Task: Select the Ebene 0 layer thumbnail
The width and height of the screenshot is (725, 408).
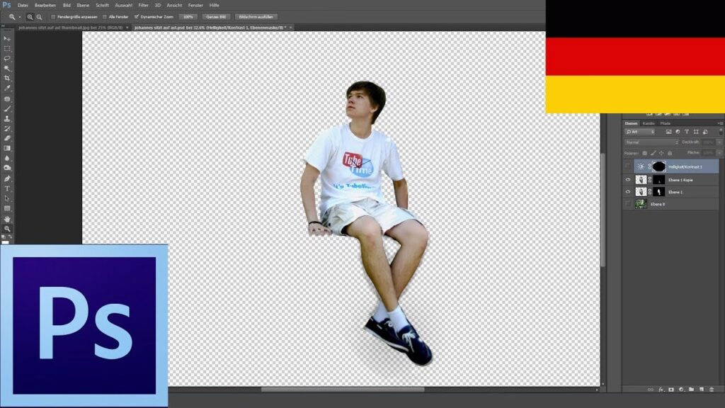Action: coord(641,204)
